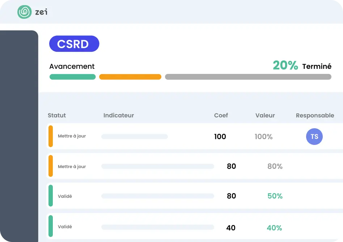Viewport: 343px width, 242px height.
Task: Click the orange status marker in first row
Action: (x=51, y=136)
